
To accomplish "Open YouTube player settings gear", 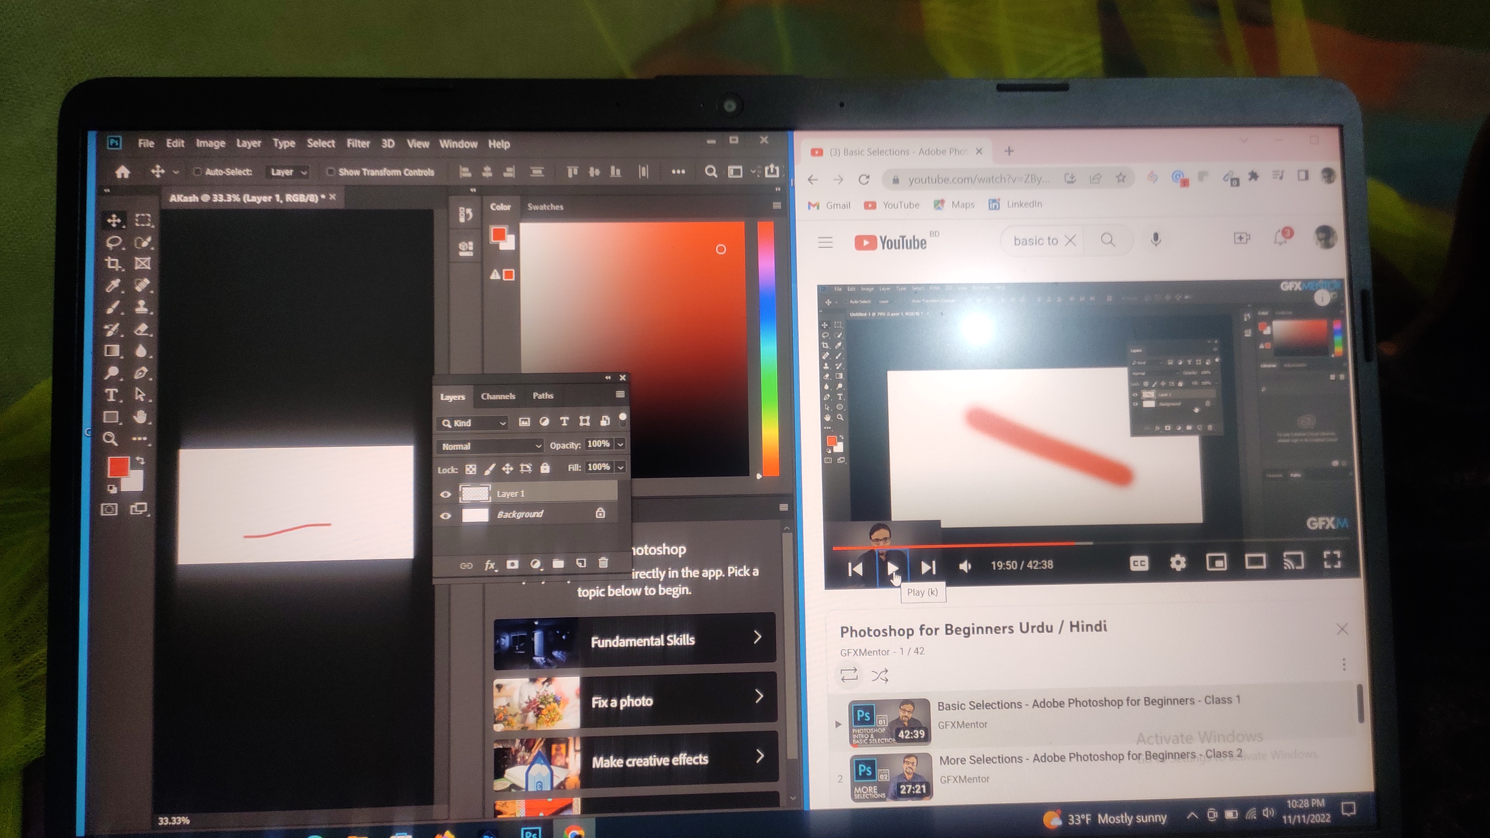I will [x=1177, y=562].
